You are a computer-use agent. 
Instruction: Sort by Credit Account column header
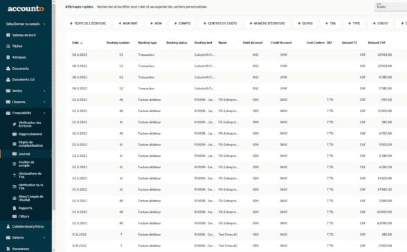pyautogui.click(x=281, y=42)
